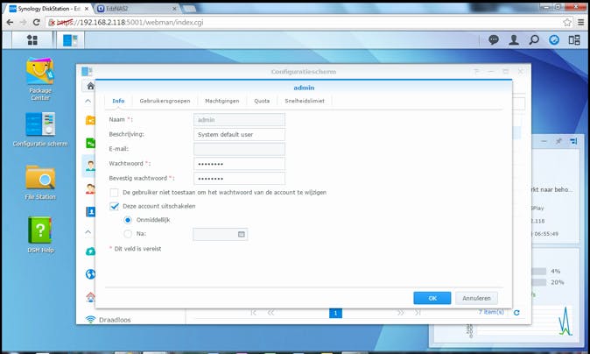Check disallow user password change box
The height and width of the screenshot is (354, 590).
[x=114, y=193]
